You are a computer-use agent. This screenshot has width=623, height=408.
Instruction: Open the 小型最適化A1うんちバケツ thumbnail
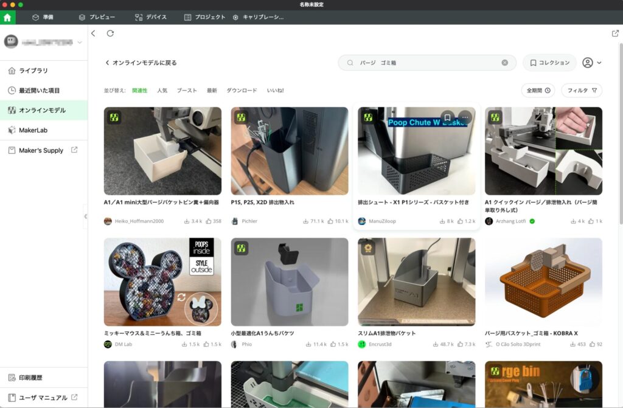[290, 282]
